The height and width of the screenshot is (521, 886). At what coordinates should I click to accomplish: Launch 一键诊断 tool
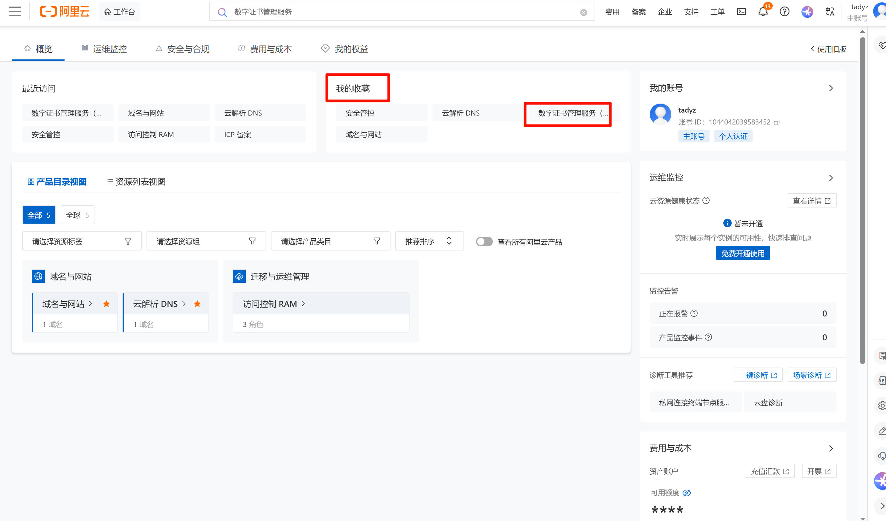pos(758,375)
